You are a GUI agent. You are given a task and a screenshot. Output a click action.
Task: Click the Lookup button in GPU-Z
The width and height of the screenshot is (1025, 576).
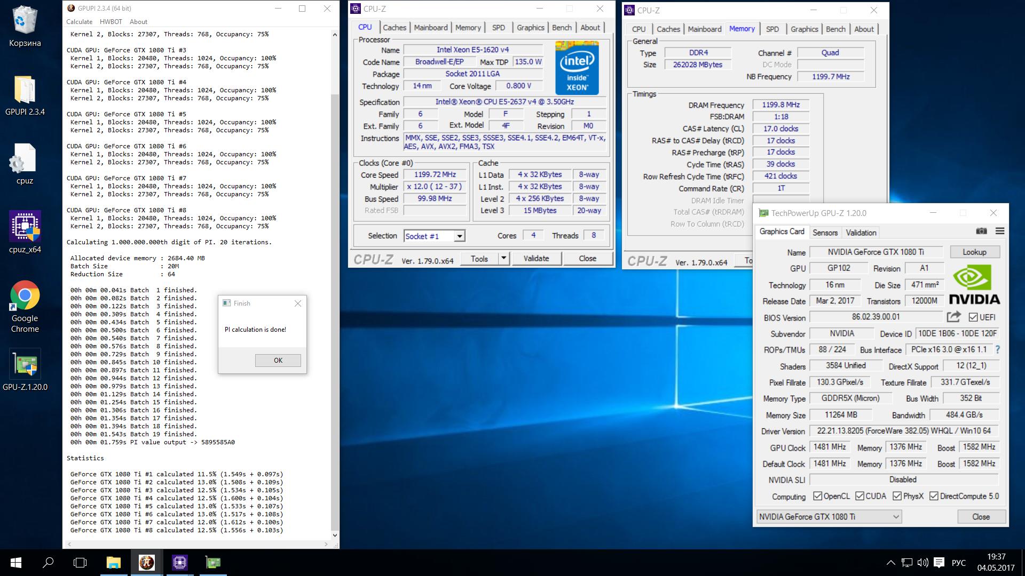click(x=974, y=252)
